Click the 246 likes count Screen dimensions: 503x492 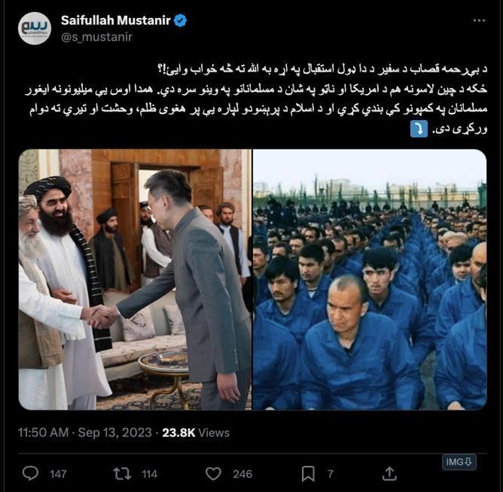coord(242,474)
